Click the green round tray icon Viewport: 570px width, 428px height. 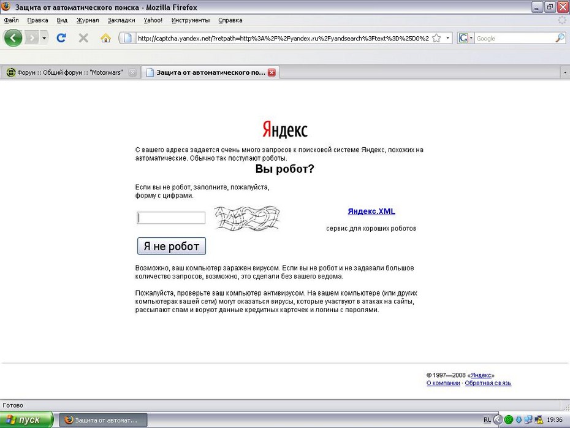tap(509, 420)
